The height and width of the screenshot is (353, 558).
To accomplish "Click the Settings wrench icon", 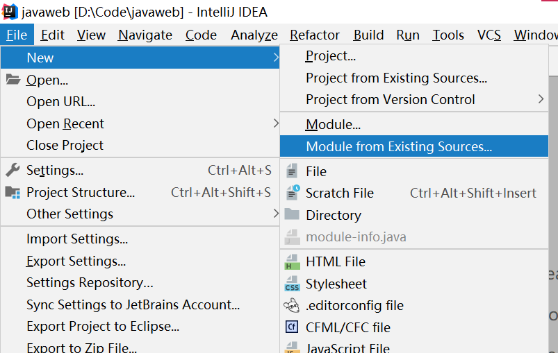I will click(x=13, y=170).
